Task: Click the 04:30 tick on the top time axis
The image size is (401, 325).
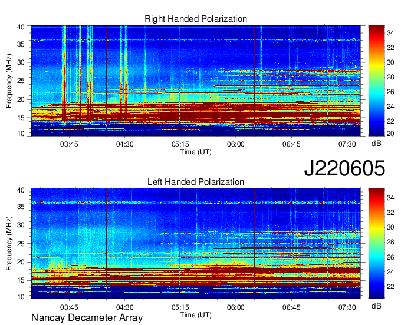Action: pos(124,144)
